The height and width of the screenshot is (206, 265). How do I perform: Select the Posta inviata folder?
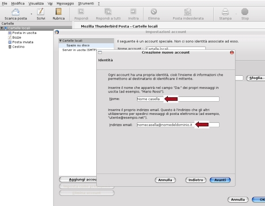coord(23,42)
